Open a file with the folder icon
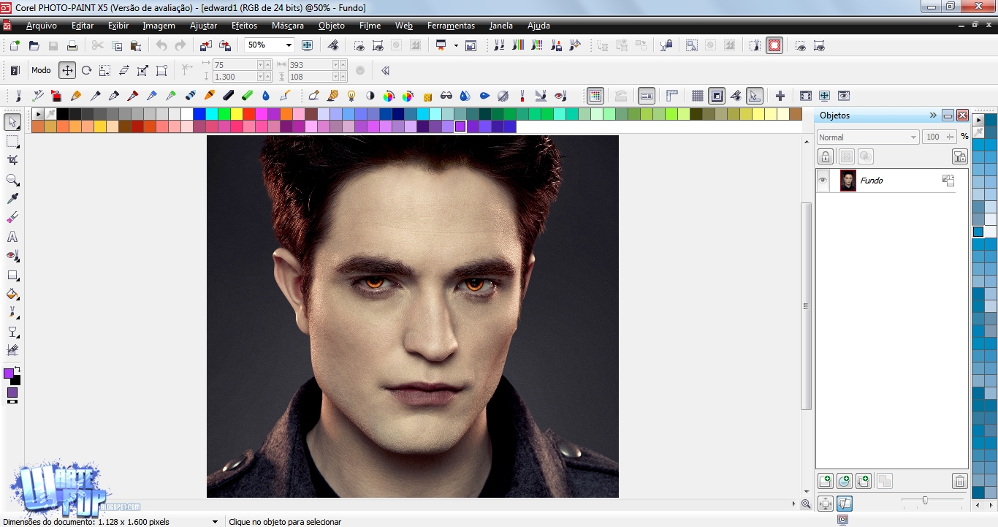 tap(34, 45)
